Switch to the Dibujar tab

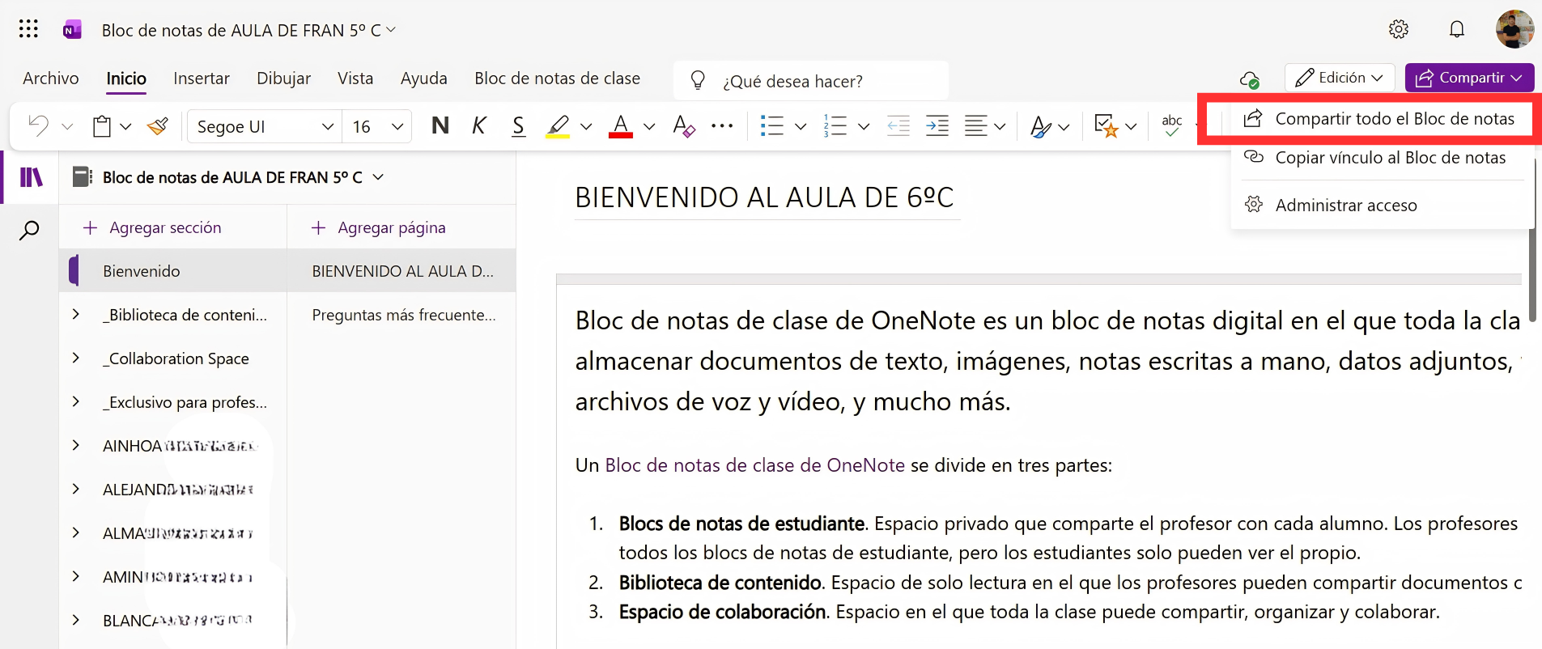click(284, 78)
